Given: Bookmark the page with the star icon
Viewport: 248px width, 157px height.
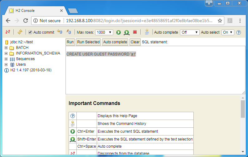Looking at the screenshot, I should [x=220, y=21].
